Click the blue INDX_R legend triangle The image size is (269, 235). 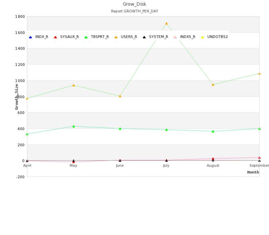point(30,37)
